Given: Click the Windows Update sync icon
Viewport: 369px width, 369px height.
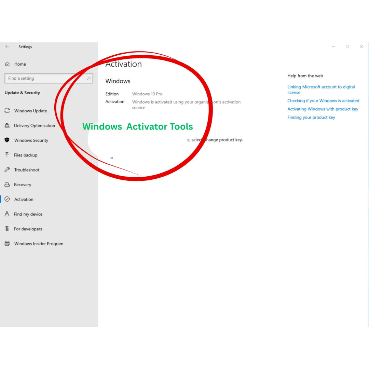Looking at the screenshot, I should 7,111.
